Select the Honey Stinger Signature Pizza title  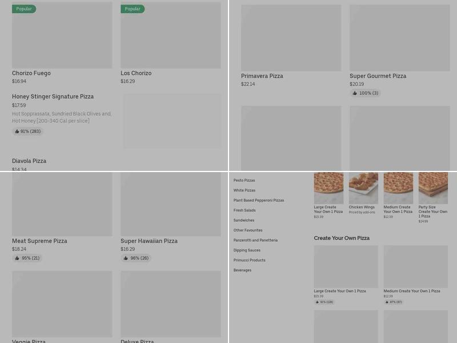53,97
